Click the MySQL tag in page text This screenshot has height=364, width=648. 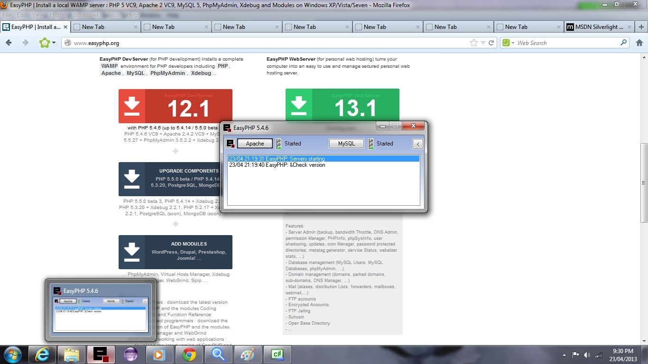coord(136,73)
